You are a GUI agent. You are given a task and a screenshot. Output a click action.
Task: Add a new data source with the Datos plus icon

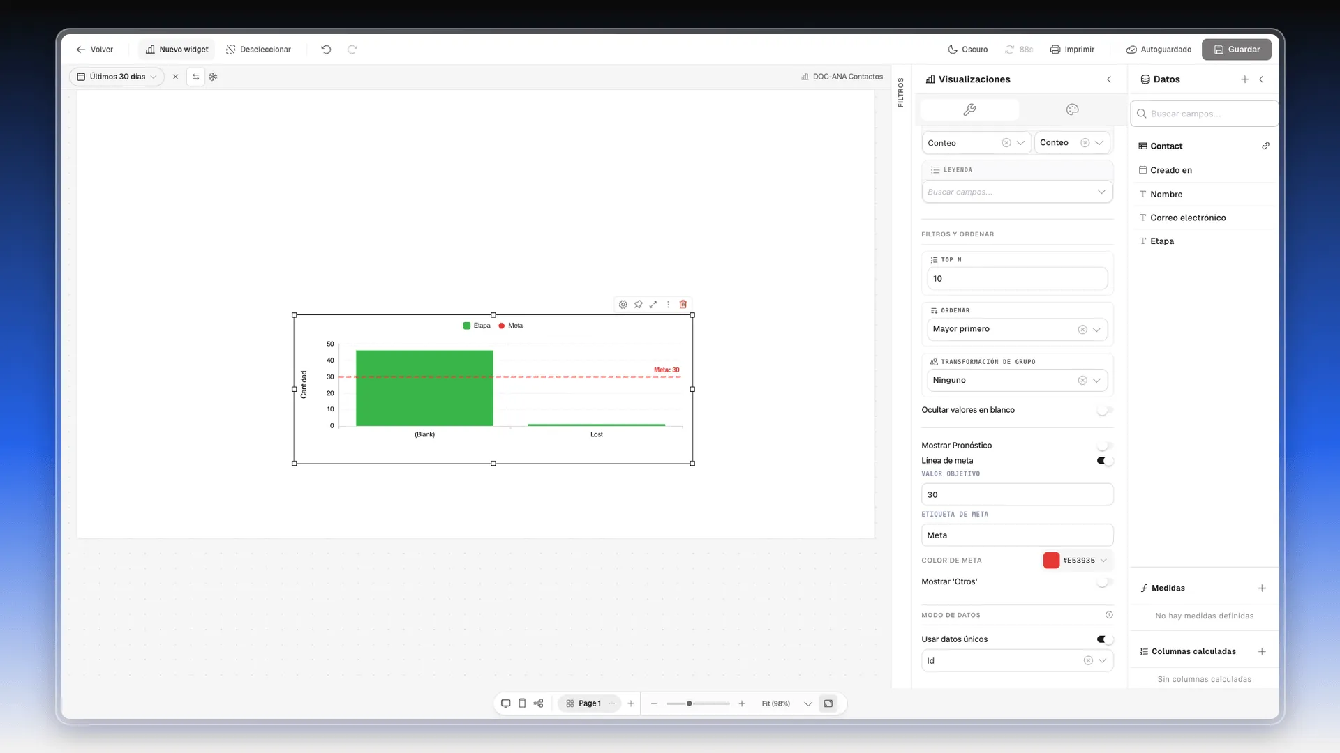click(1245, 79)
